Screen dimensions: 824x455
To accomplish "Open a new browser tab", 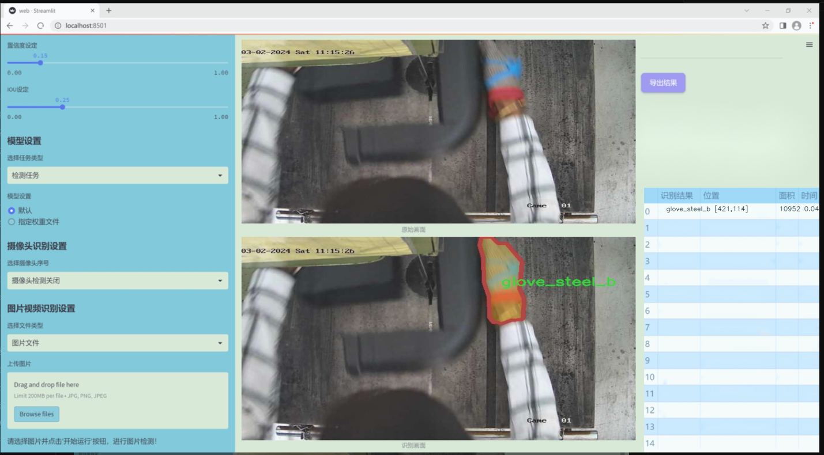I will tap(108, 10).
